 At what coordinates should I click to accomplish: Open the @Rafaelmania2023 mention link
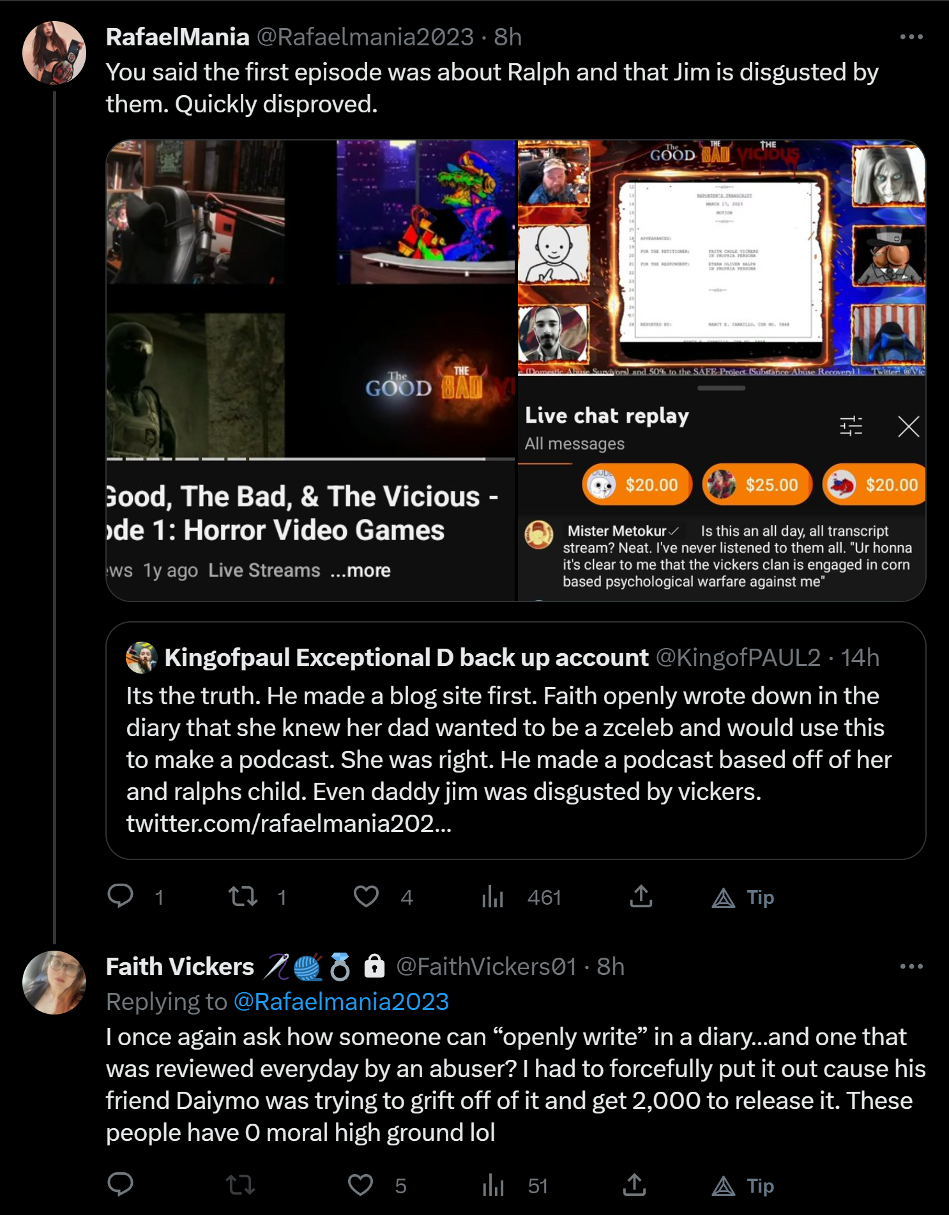pos(341,1001)
